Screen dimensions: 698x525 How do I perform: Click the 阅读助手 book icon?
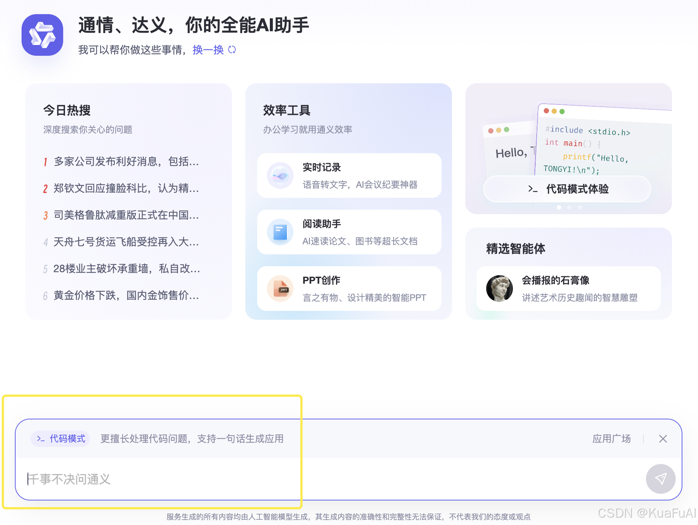(280, 232)
